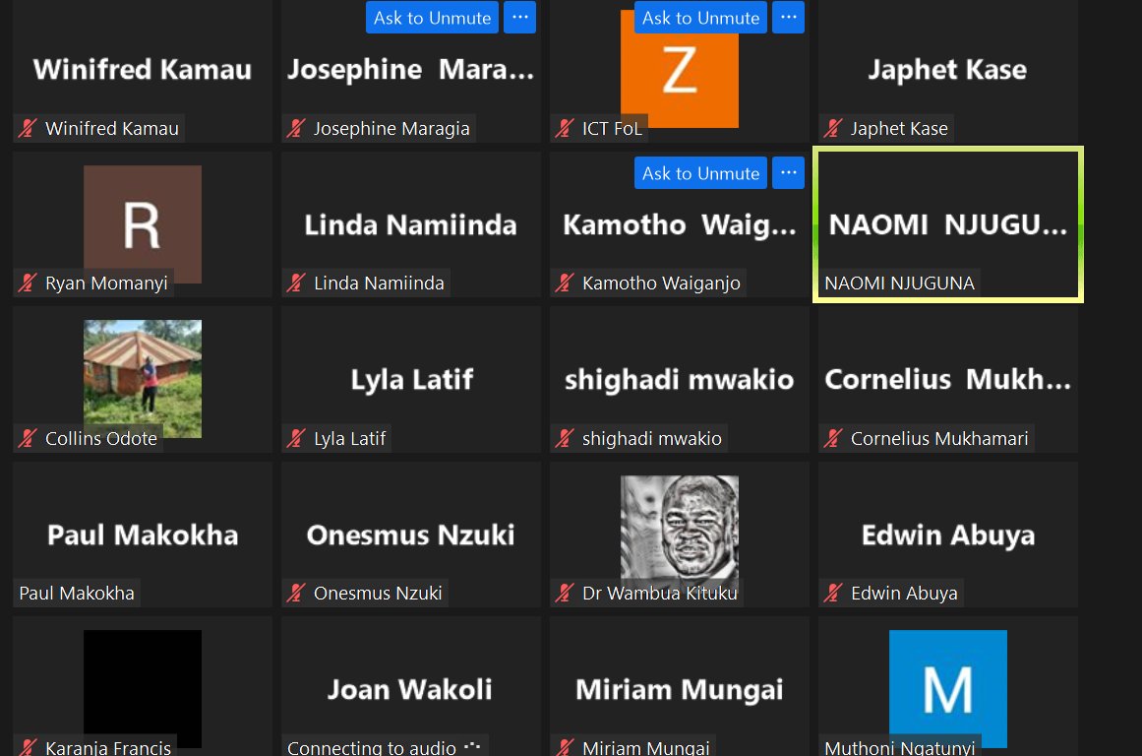The height and width of the screenshot is (756, 1142).
Task: Click Ask to Unmute on Josephine Maragia
Action: point(432,18)
